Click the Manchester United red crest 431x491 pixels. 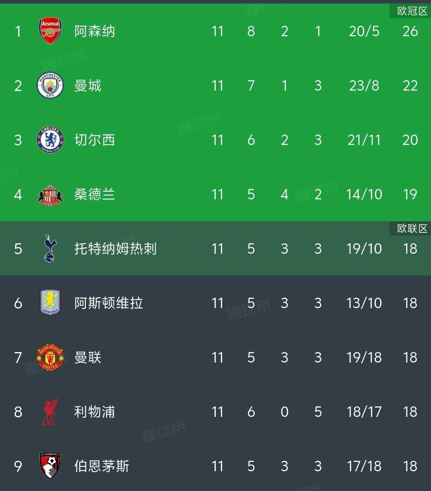tap(50, 357)
